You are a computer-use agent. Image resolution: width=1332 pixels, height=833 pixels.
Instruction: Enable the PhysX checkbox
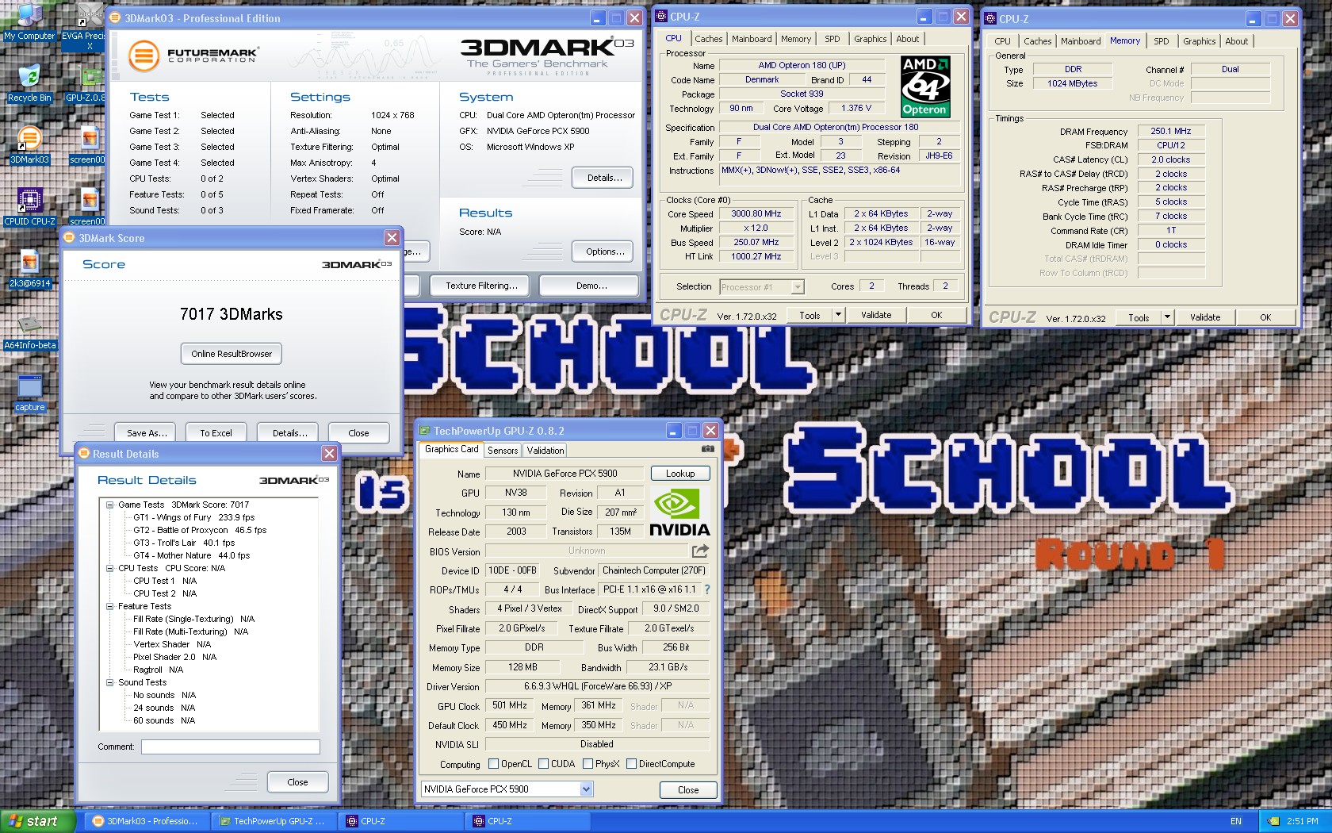point(588,764)
